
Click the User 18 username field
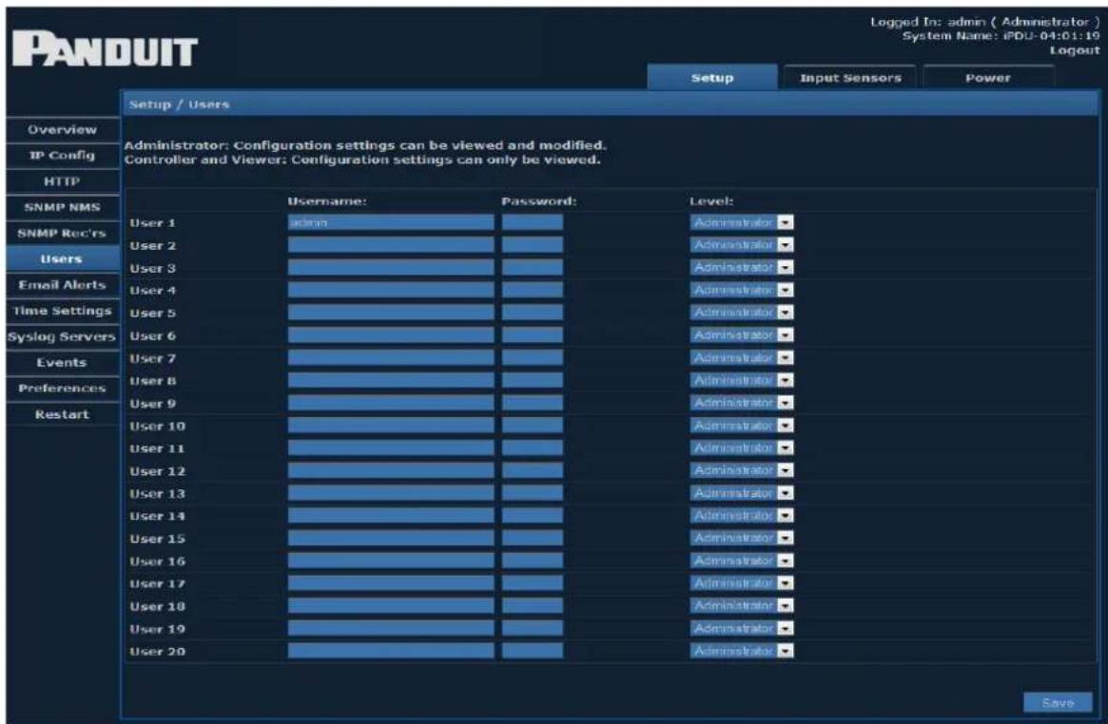pos(391,606)
